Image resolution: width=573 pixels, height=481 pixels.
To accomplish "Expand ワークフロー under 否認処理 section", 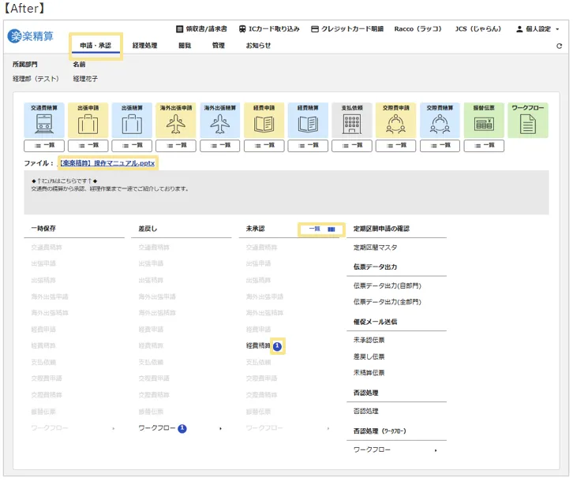I will coord(395,449).
